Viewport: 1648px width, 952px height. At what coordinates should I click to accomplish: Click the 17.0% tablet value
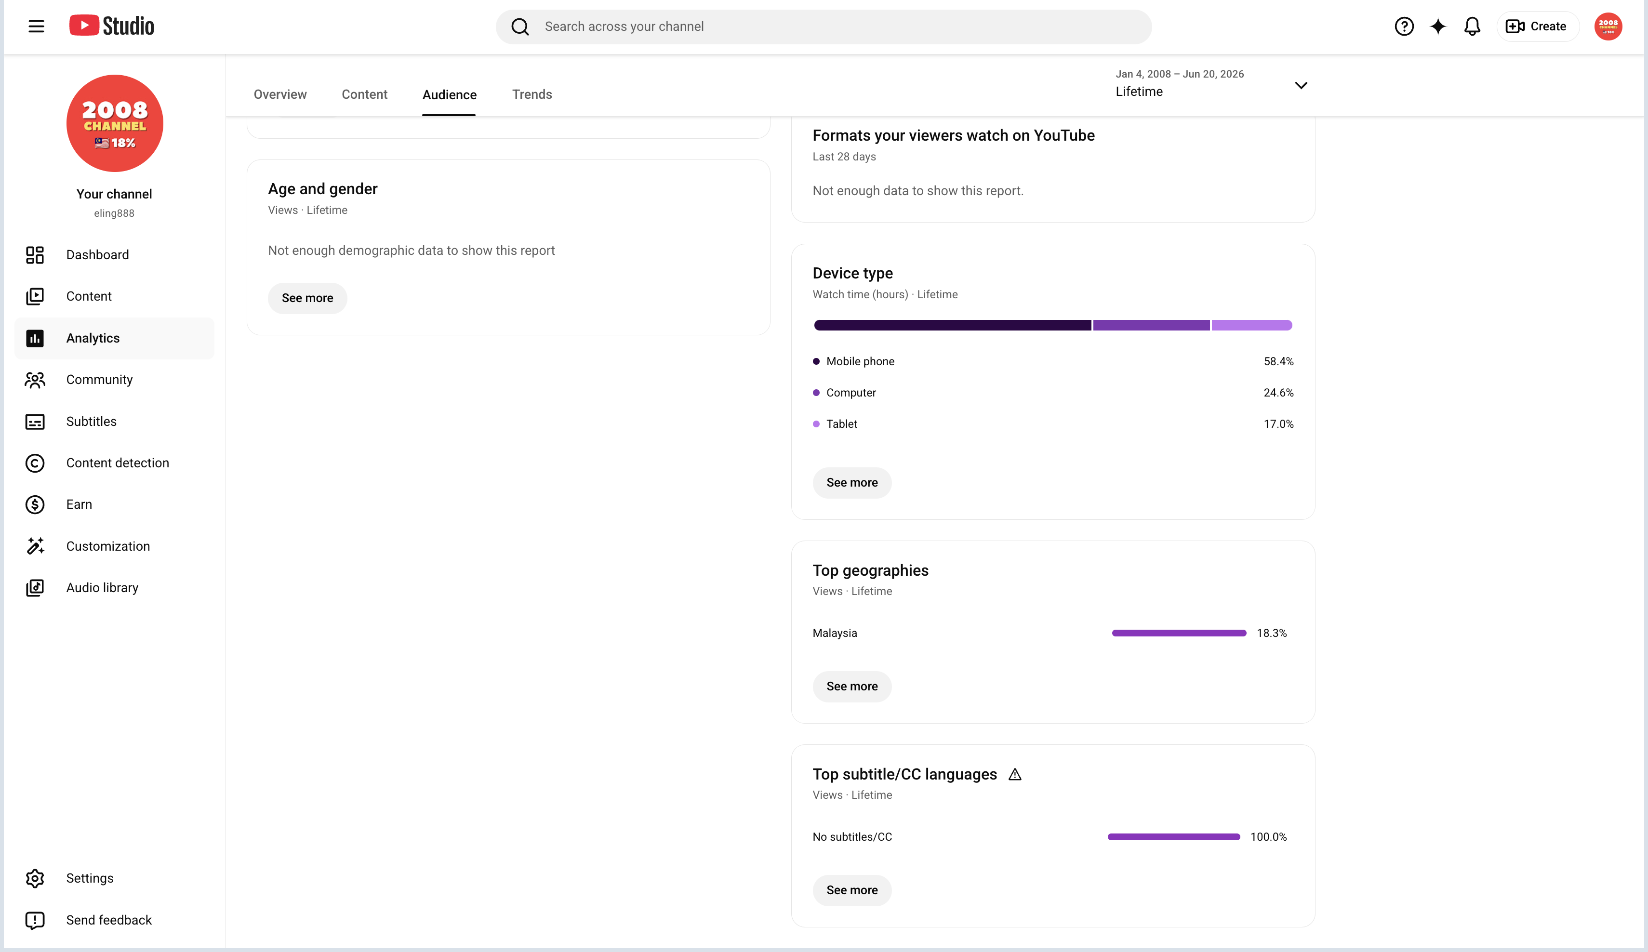(x=1278, y=424)
